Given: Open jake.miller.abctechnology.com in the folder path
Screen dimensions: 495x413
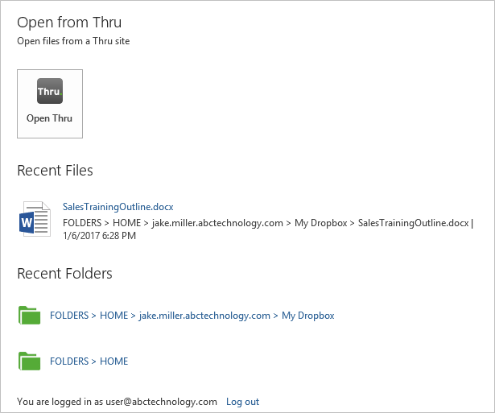Looking at the screenshot, I should pos(204,316).
